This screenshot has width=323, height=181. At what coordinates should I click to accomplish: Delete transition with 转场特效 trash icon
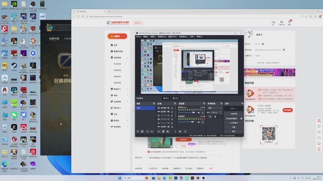[215, 117]
